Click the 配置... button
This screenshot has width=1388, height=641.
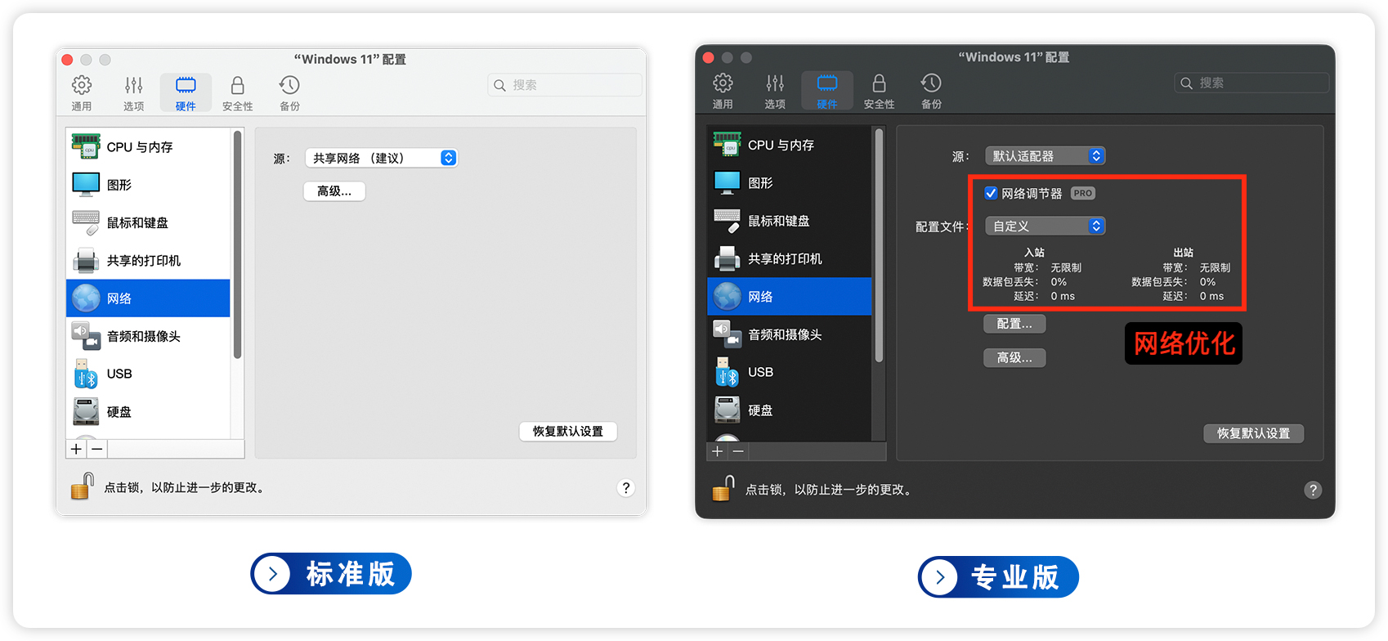click(1014, 324)
